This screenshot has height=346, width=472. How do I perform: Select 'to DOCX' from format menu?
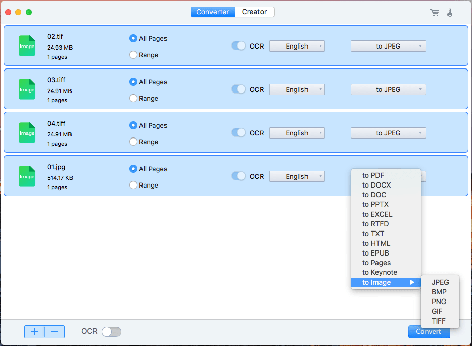386,185
